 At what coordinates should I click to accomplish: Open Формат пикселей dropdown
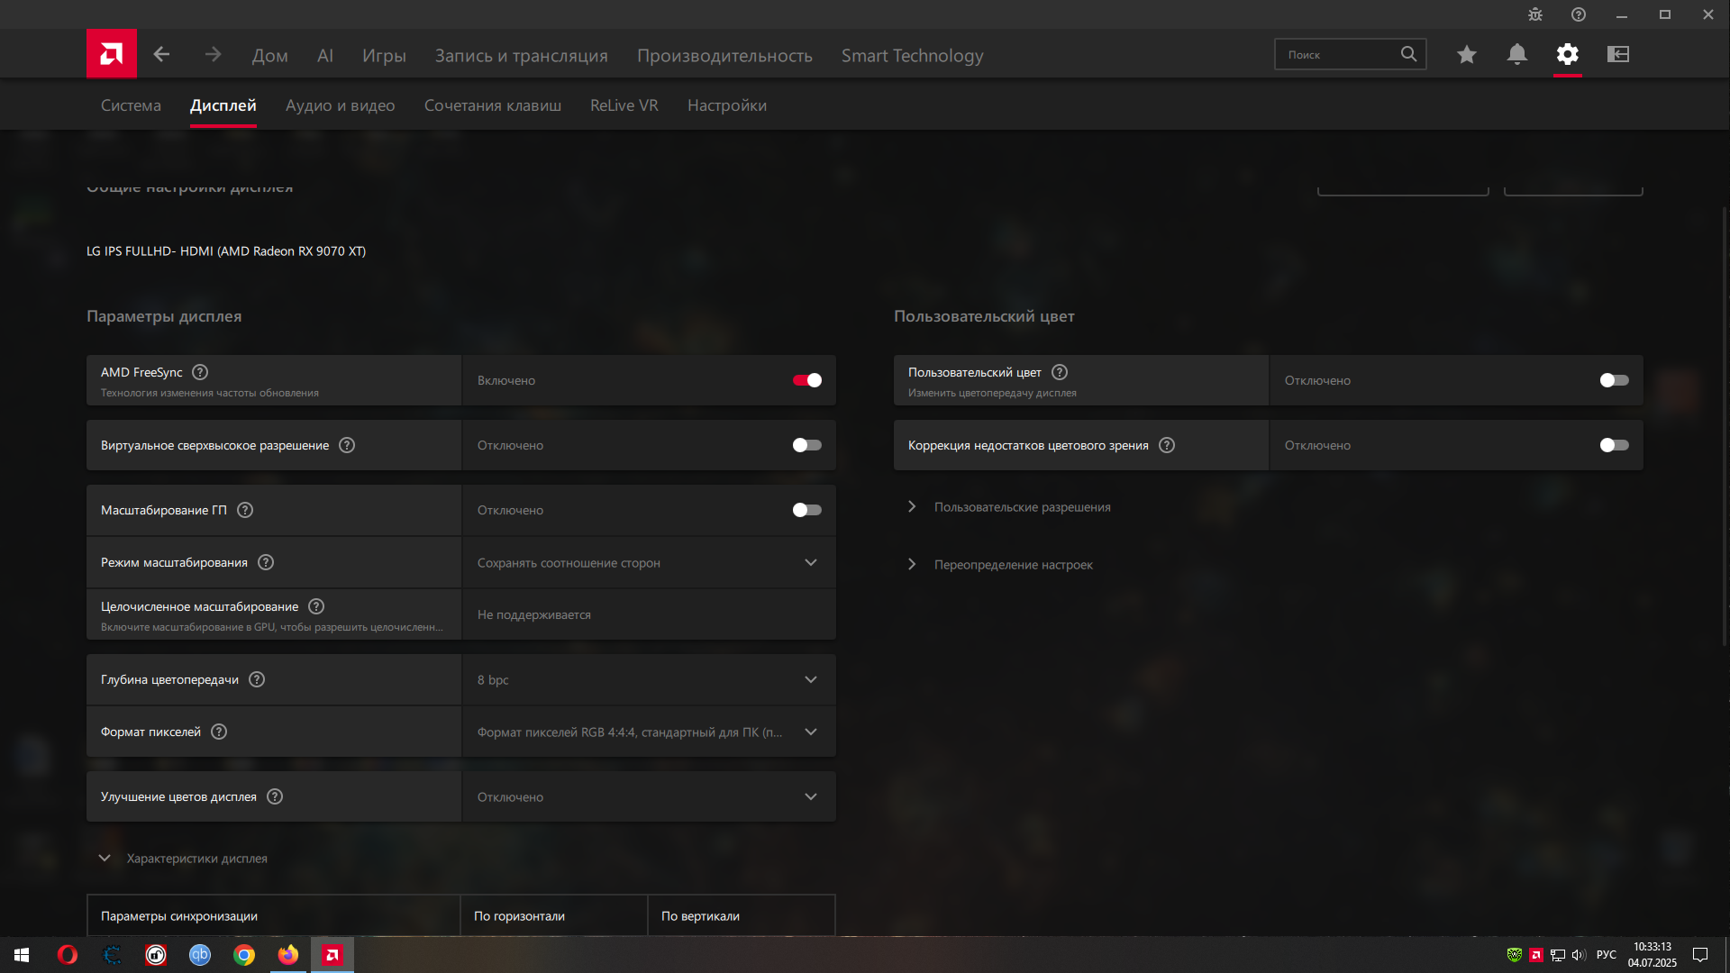click(x=649, y=732)
